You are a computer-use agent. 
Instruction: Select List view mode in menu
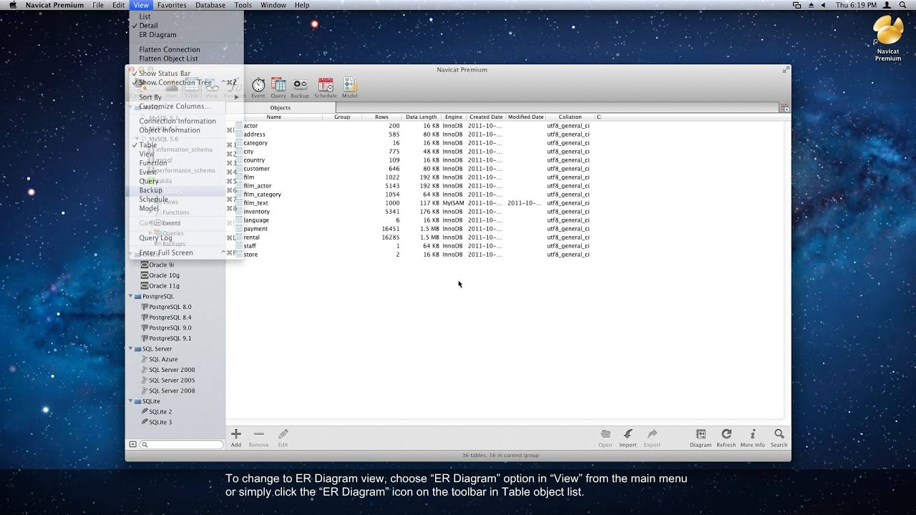coord(145,16)
